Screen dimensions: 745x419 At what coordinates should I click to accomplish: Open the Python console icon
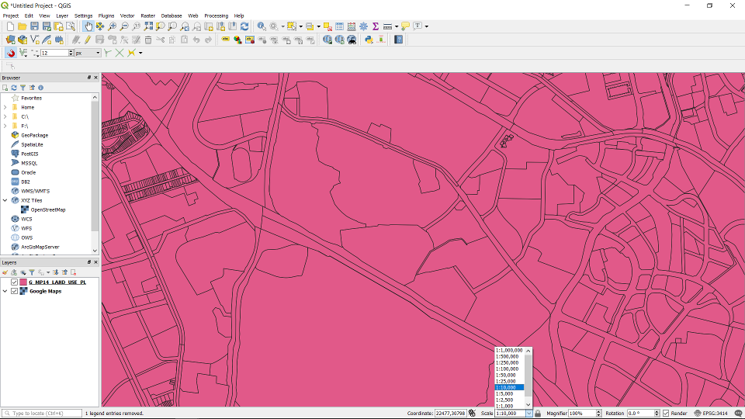369,40
